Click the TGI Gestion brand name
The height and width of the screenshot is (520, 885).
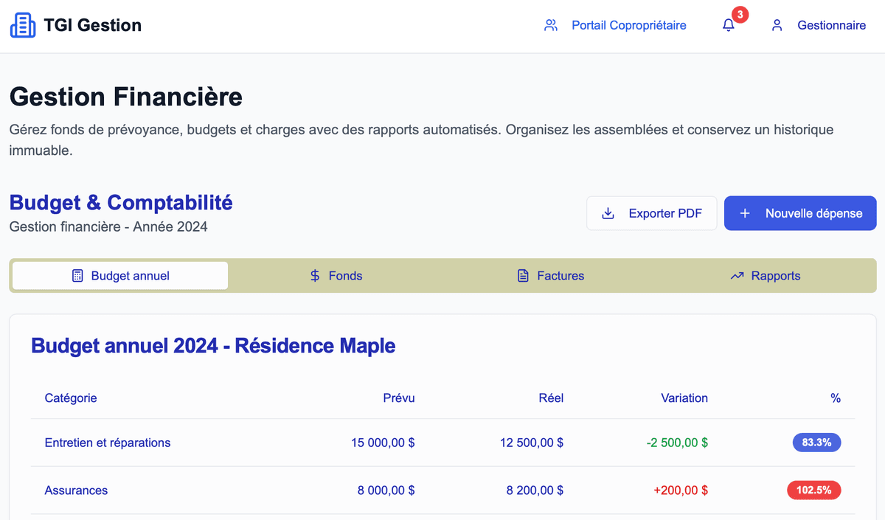point(92,26)
